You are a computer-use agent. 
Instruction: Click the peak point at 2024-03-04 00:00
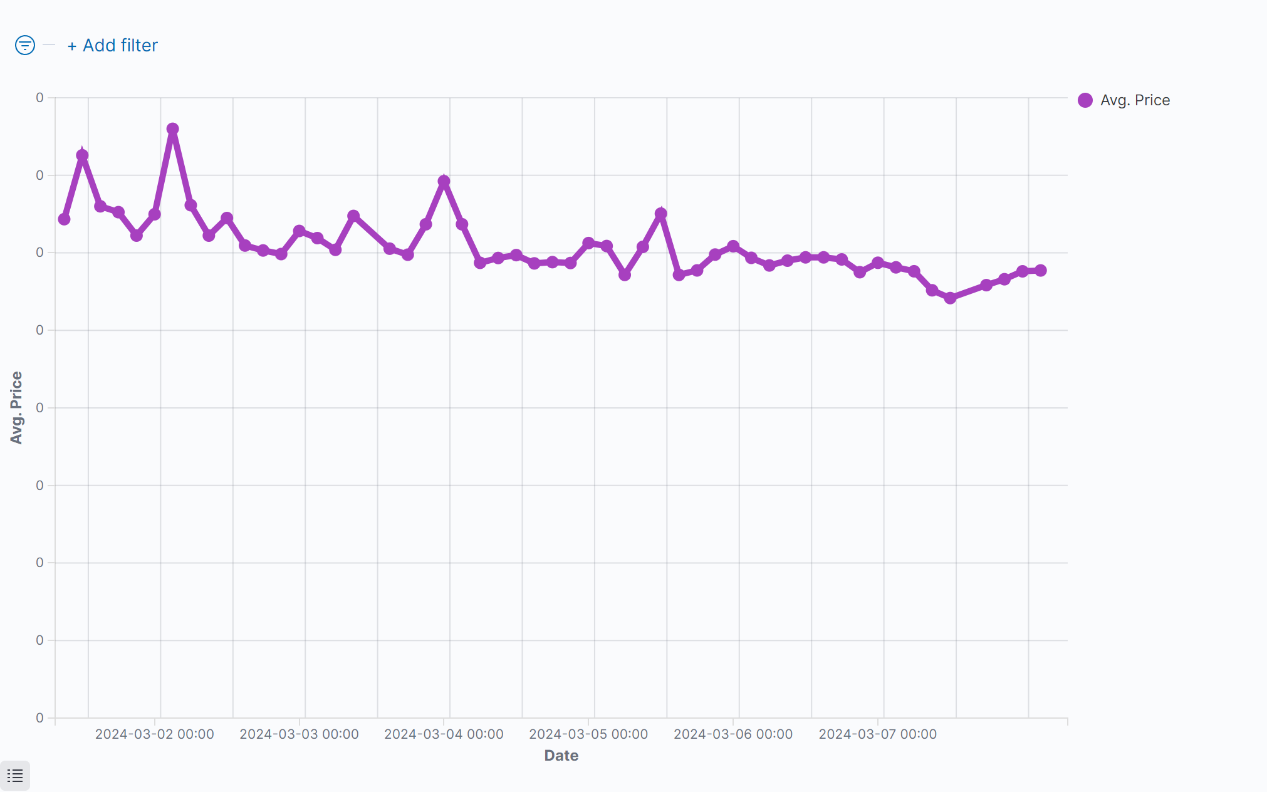click(x=444, y=182)
